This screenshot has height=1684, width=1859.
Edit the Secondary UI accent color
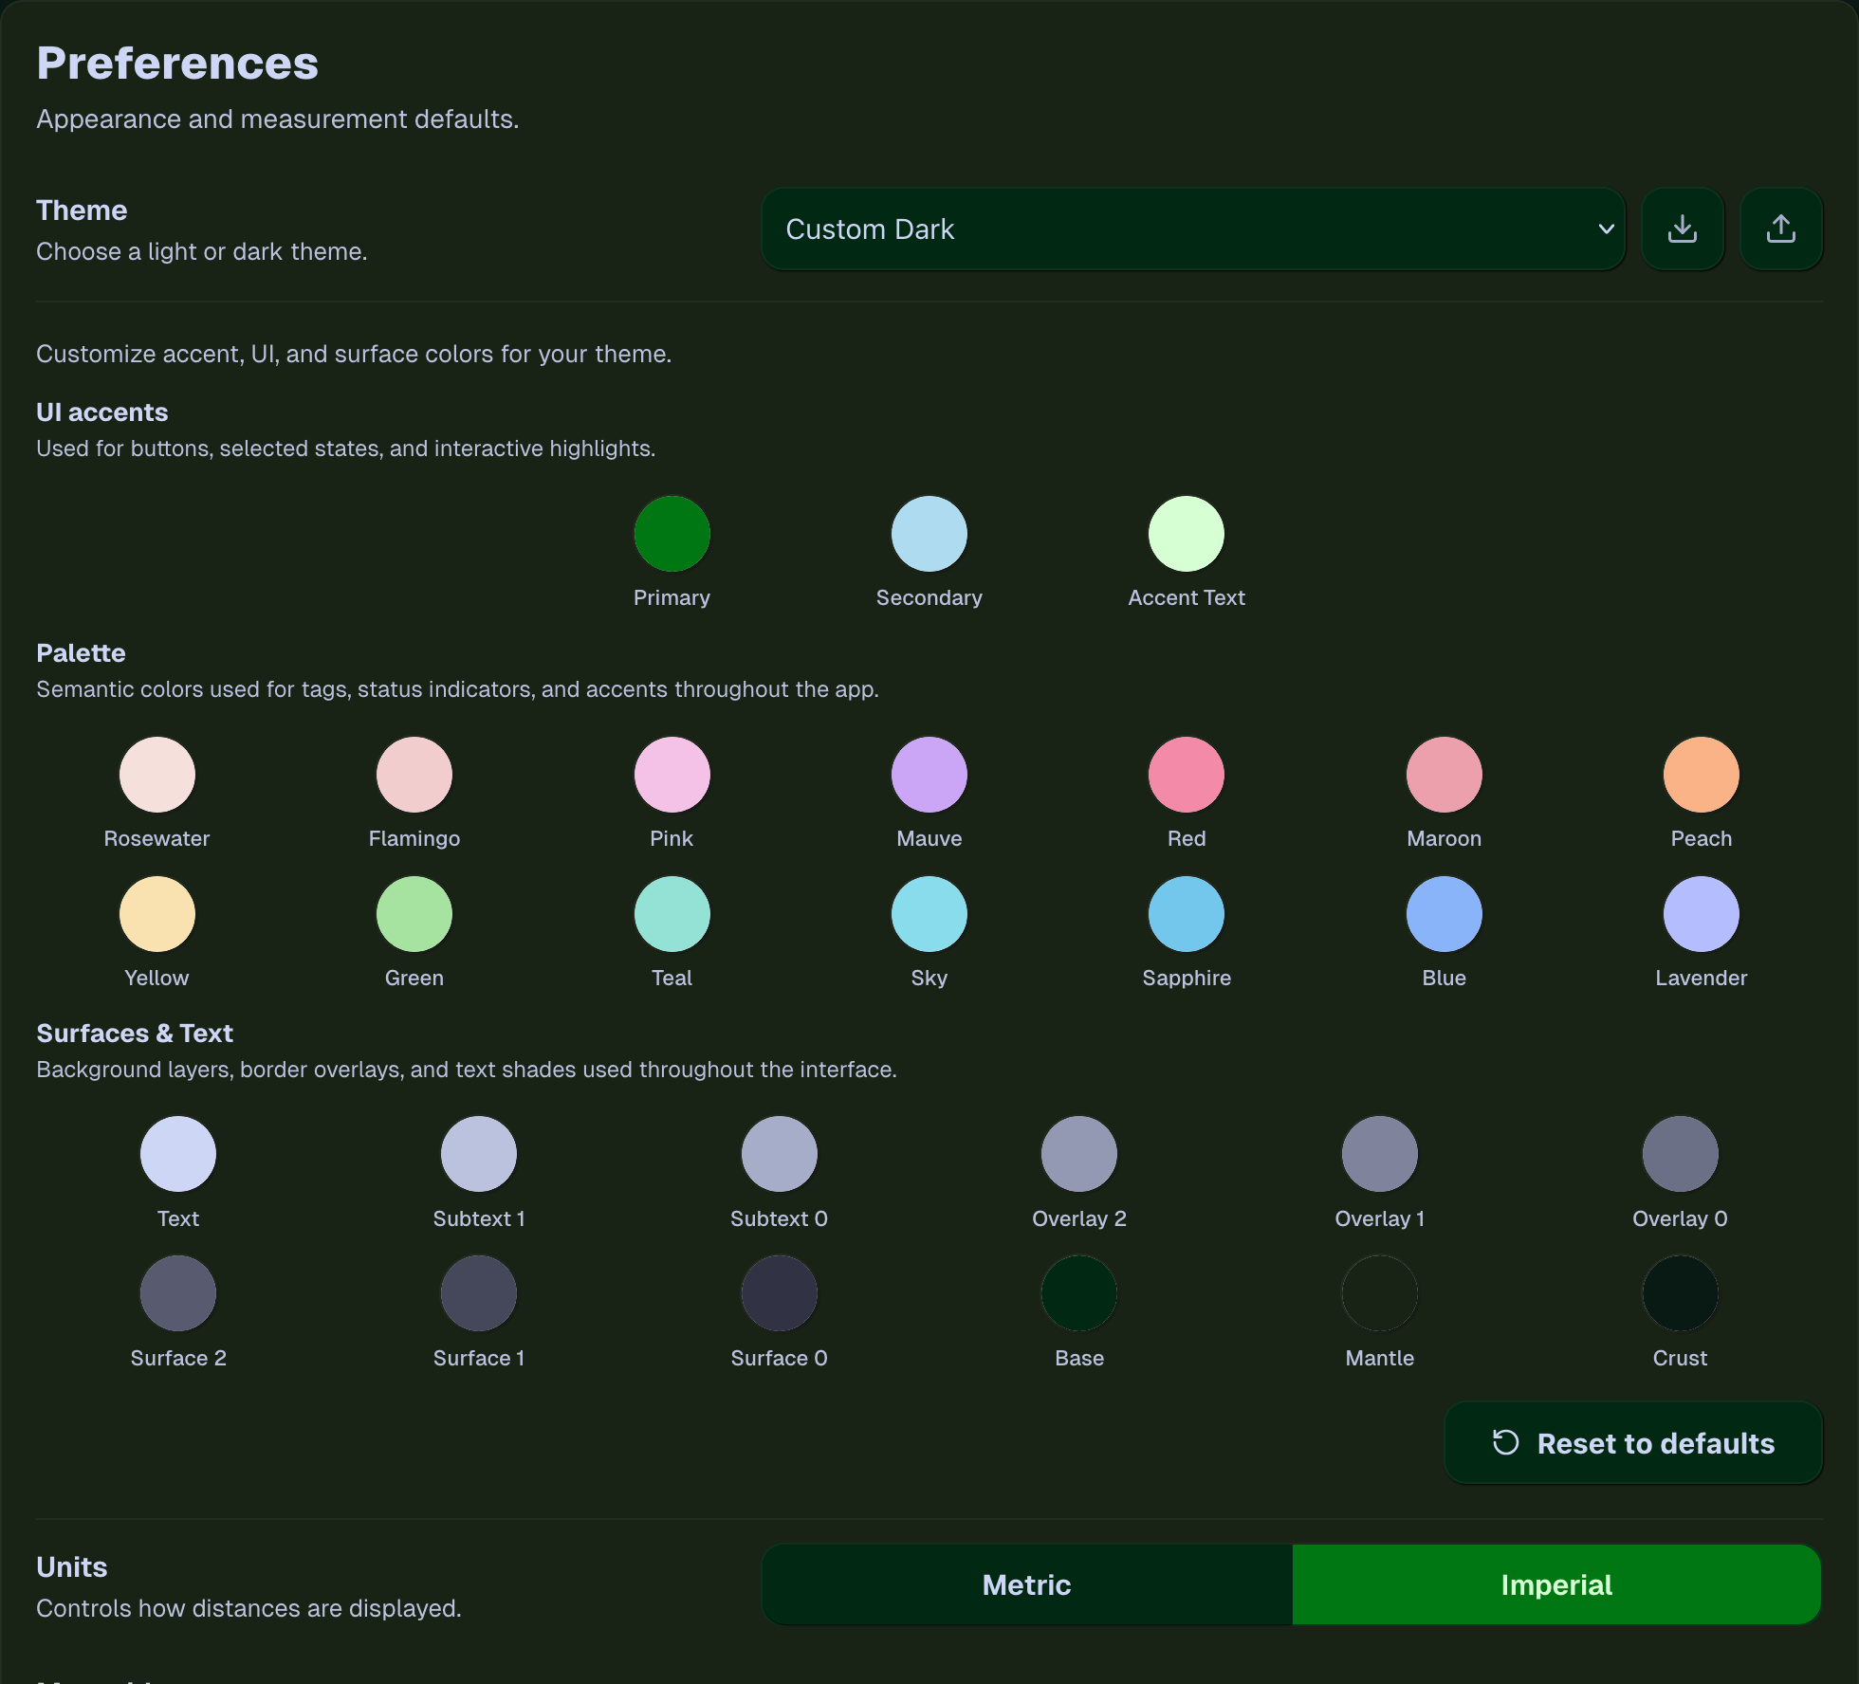point(929,533)
